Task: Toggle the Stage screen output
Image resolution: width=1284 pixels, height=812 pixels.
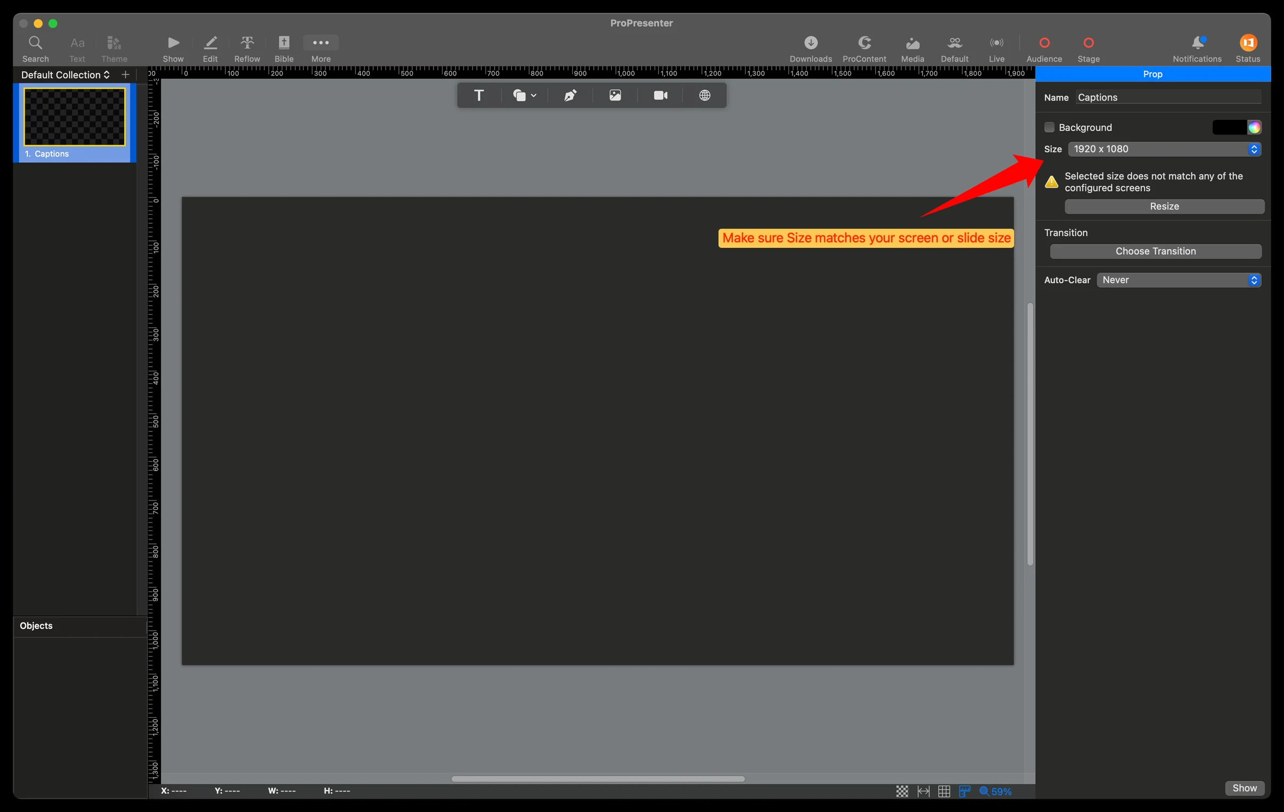Action: tap(1088, 48)
